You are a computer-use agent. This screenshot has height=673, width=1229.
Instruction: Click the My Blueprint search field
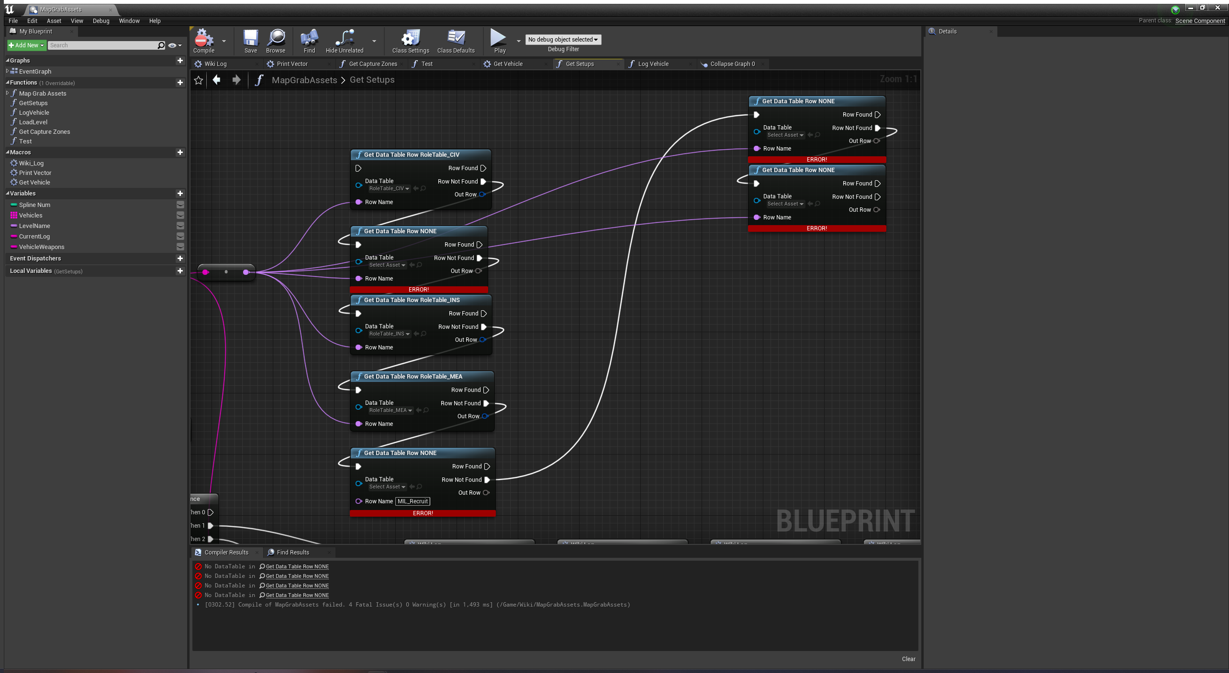(x=103, y=45)
